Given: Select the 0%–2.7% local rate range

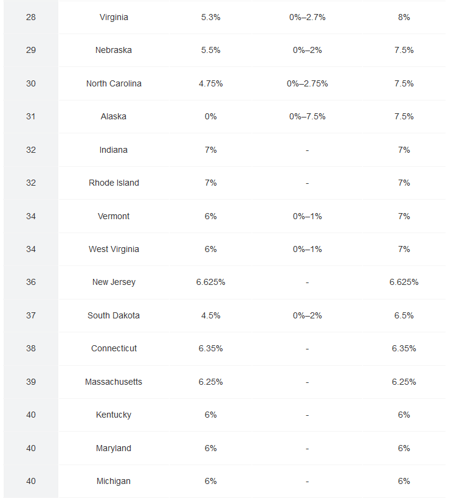Looking at the screenshot, I should pos(307,17).
